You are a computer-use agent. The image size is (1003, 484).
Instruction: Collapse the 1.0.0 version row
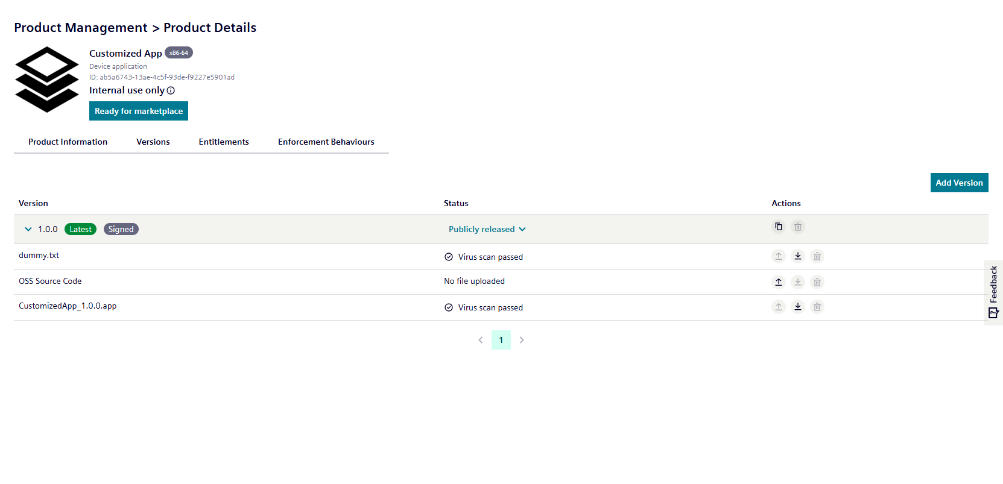[x=28, y=229]
